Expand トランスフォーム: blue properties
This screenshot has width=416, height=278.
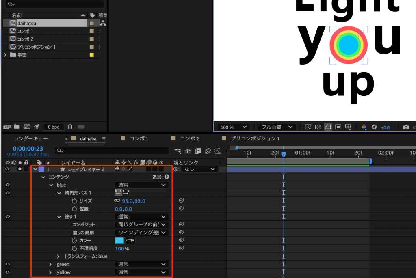coord(59,256)
